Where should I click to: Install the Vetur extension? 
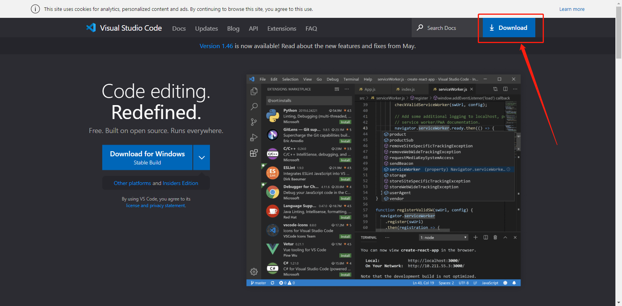(345, 256)
